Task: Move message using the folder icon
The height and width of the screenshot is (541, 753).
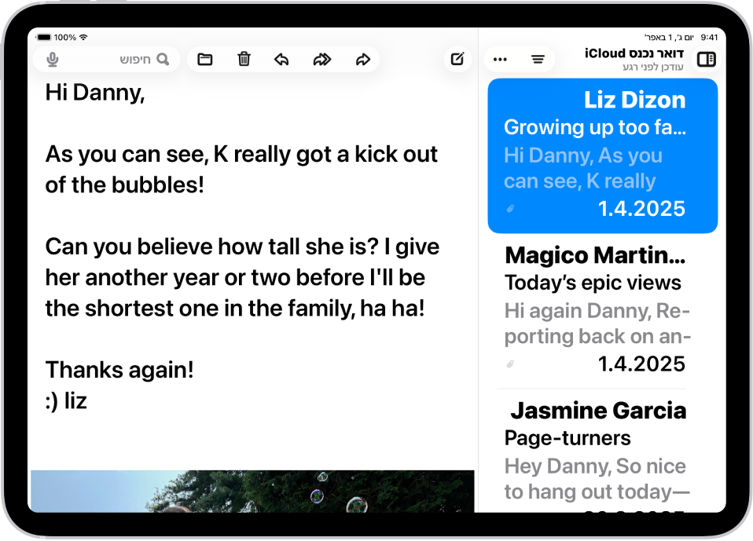Action: [x=205, y=60]
